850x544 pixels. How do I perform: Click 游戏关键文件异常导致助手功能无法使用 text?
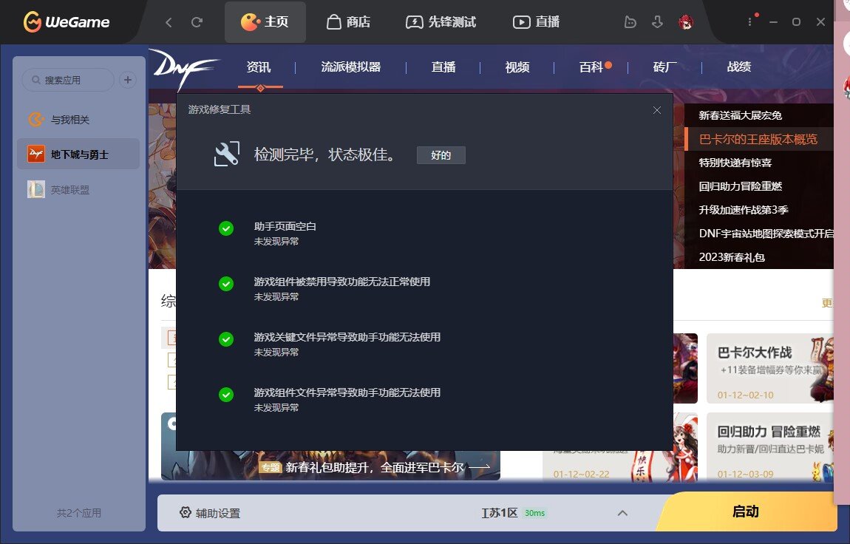coord(347,337)
